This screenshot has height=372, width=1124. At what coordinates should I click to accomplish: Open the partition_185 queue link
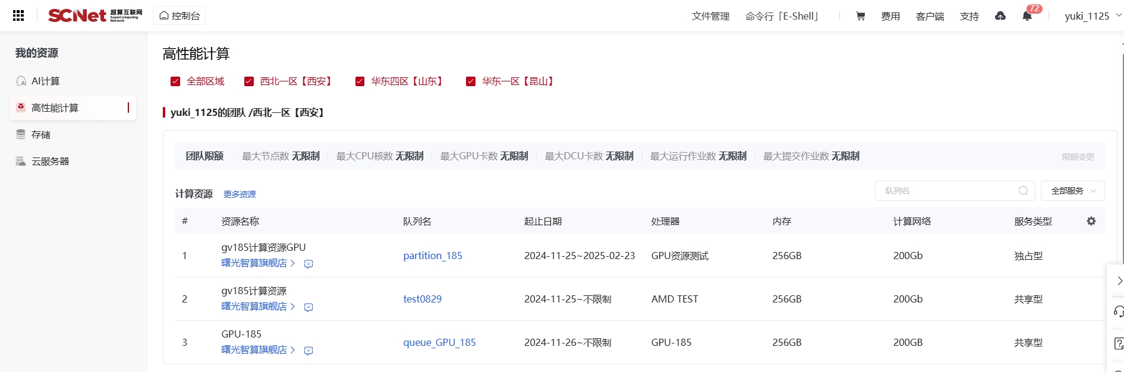click(433, 256)
